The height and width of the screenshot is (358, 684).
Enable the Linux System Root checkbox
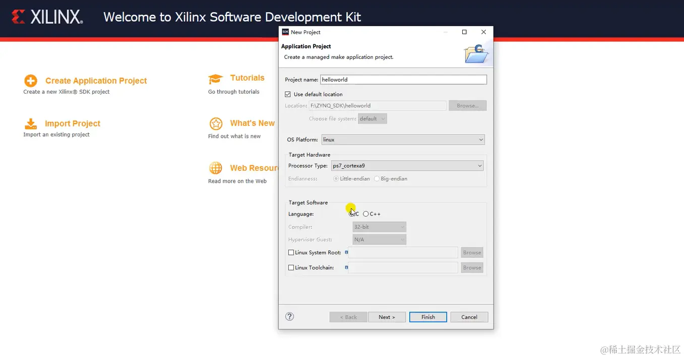(291, 252)
